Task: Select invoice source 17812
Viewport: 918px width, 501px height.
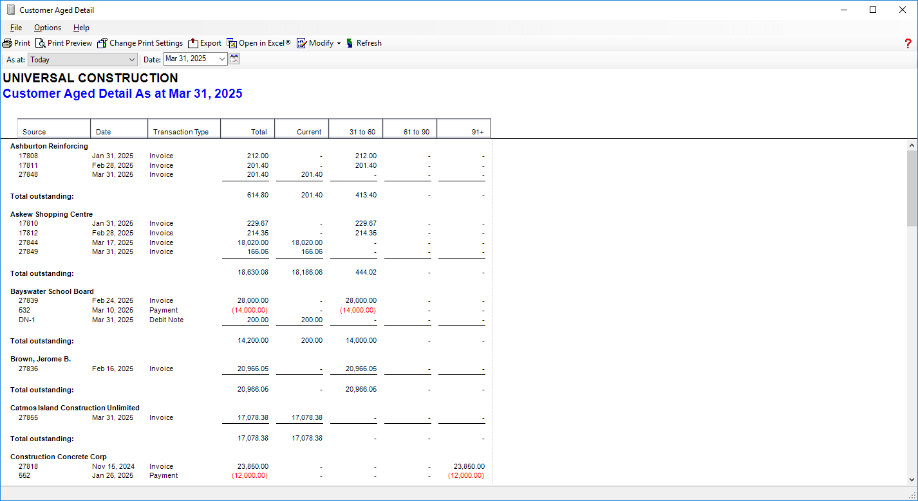Action: [x=28, y=233]
